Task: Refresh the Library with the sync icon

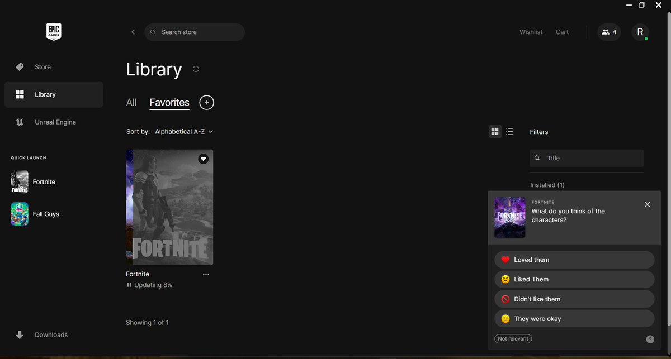Action: pyautogui.click(x=196, y=69)
